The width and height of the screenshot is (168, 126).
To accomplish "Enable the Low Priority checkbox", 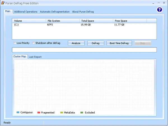I will point(15,43).
